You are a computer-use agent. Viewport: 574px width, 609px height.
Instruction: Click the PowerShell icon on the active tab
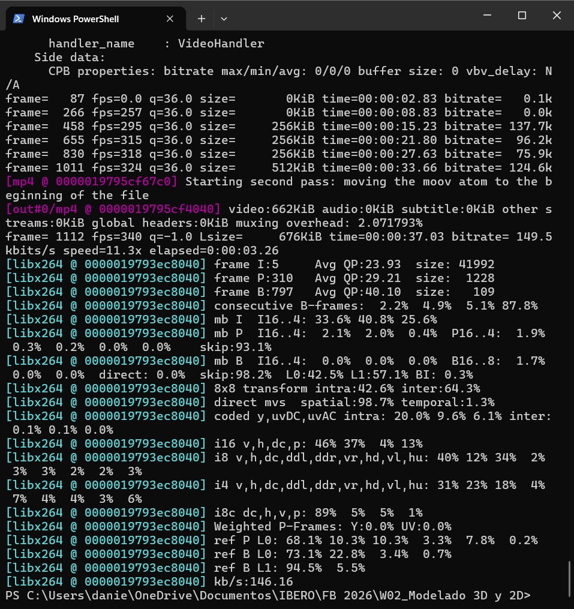tap(18, 19)
